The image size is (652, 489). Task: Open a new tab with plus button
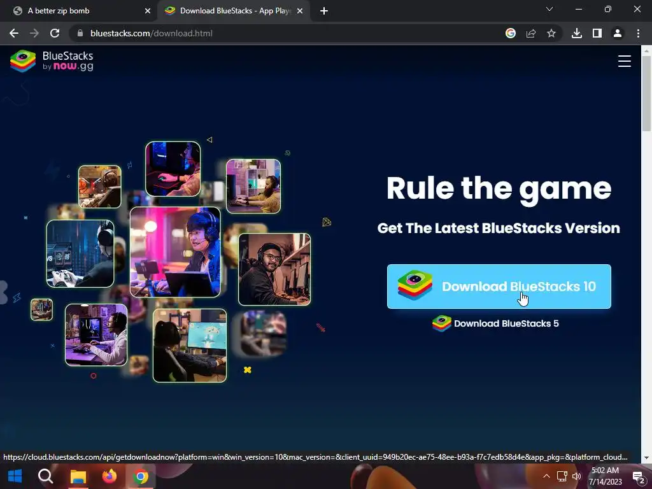point(324,11)
